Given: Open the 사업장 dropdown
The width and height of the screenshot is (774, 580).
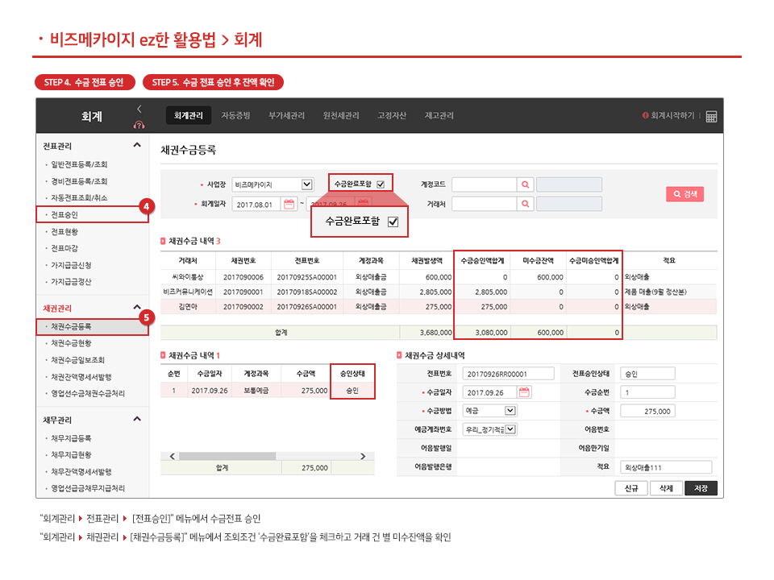Looking at the screenshot, I should 306,184.
